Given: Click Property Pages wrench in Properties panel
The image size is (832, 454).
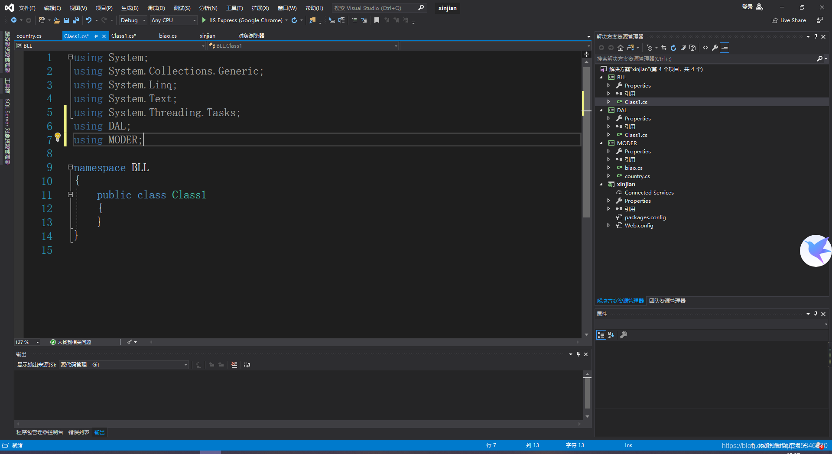Looking at the screenshot, I should click(624, 335).
